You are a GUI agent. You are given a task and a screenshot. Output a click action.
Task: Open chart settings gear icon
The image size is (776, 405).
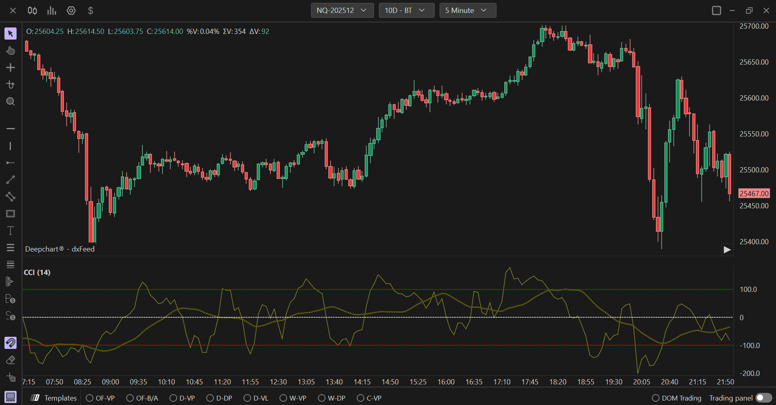click(x=71, y=10)
